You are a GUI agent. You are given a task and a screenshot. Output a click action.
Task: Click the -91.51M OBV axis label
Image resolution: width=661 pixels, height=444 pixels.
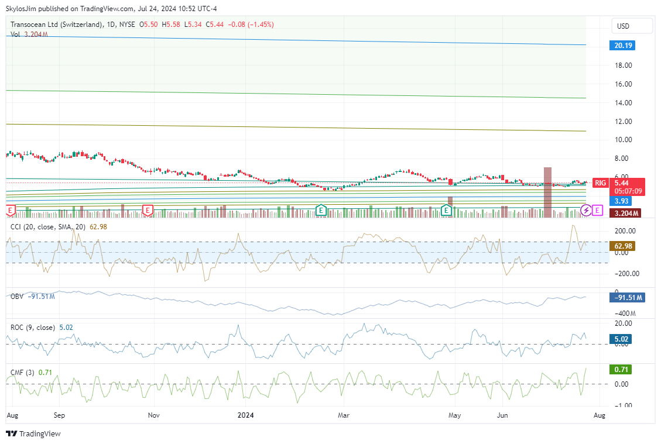(x=628, y=297)
